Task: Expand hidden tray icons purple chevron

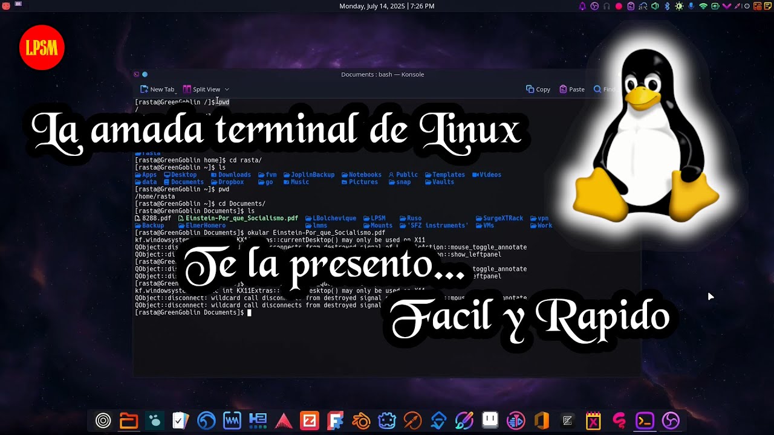Action: click(727, 6)
